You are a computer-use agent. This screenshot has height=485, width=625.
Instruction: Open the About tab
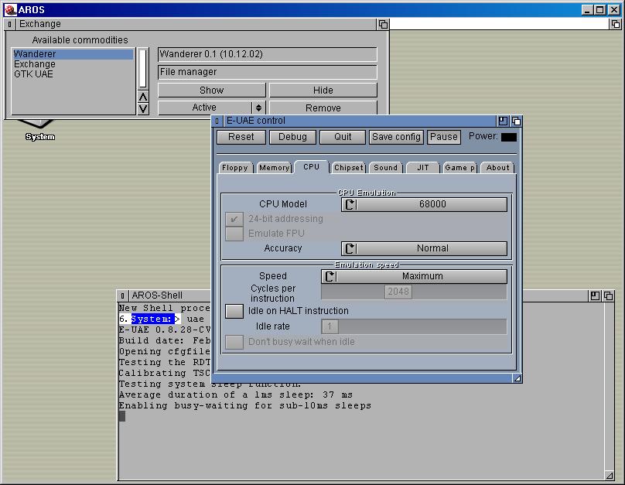pos(497,168)
